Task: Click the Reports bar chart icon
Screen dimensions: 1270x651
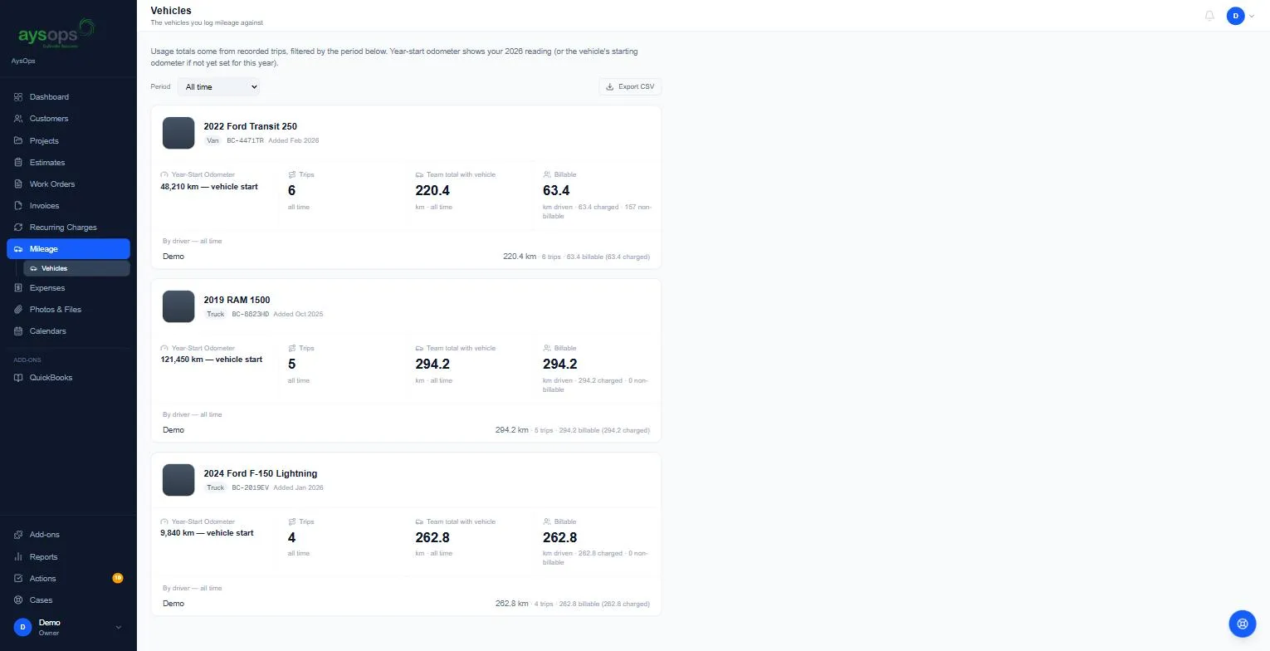Action: tap(18, 557)
